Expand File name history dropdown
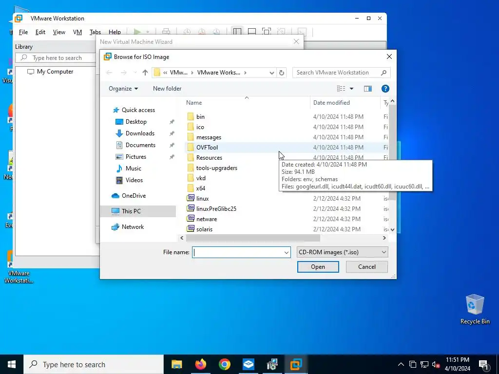The image size is (499, 374). tap(287, 253)
